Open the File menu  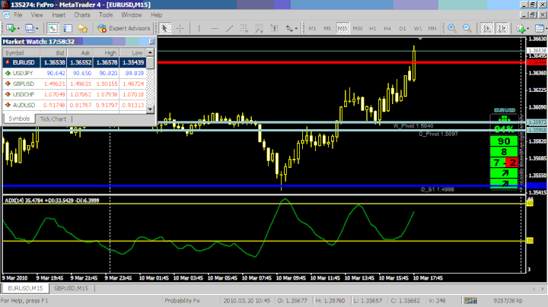(18, 15)
